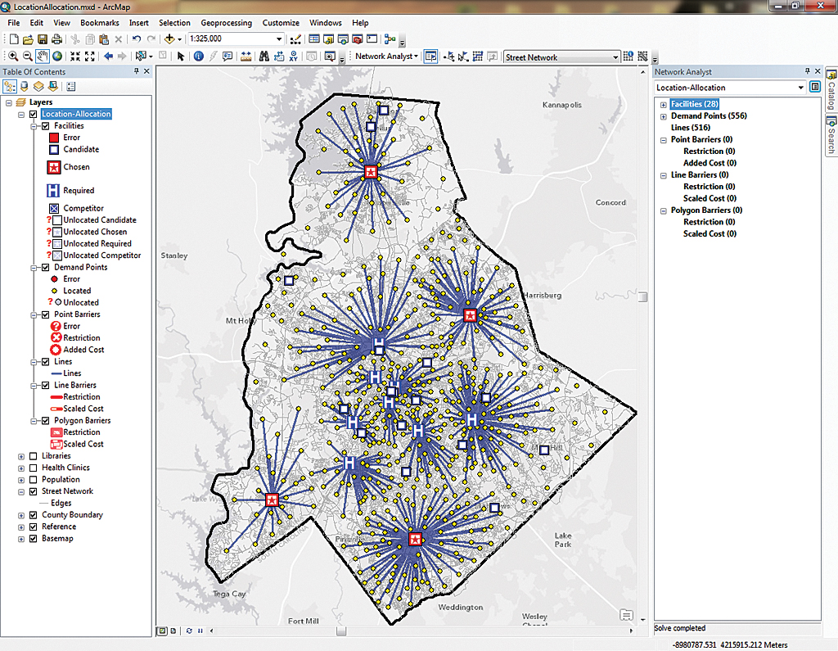The image size is (838, 651).
Task: Open the Street Network layer dropdown
Action: tap(615, 57)
